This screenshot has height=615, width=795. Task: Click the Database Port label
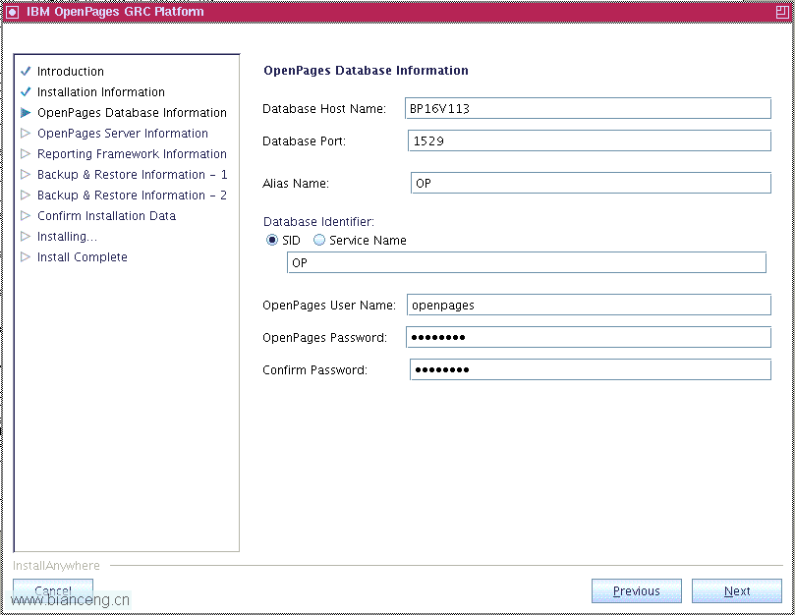point(304,140)
